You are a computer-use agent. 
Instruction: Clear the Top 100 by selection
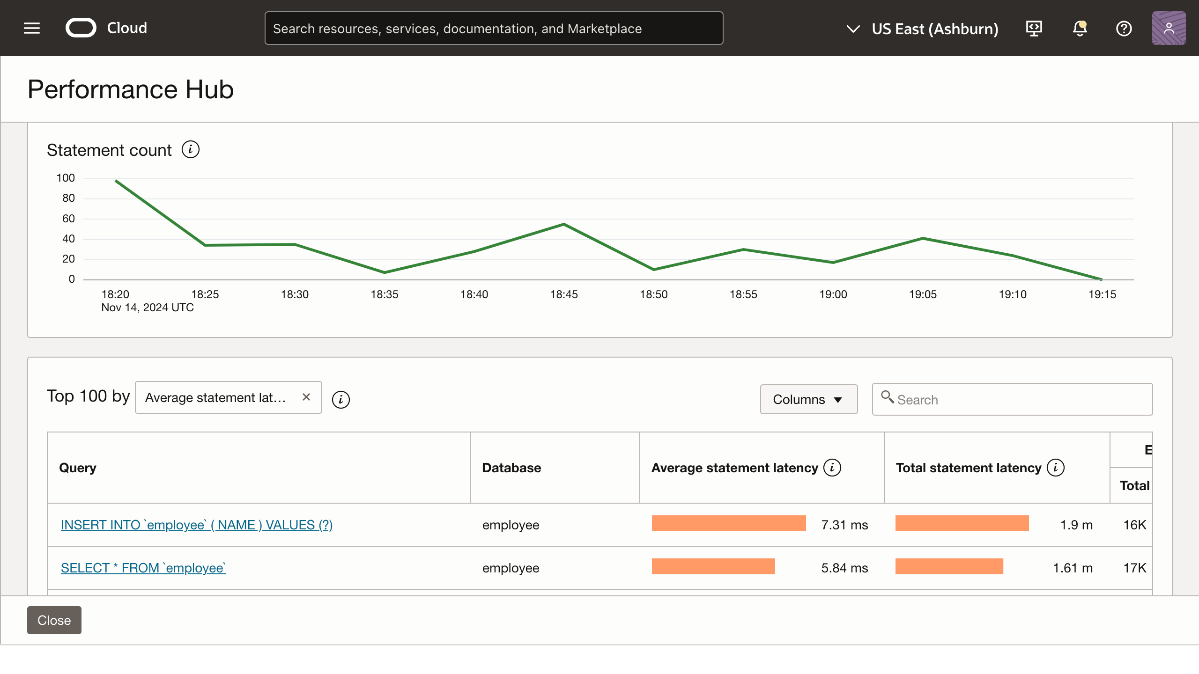click(306, 397)
